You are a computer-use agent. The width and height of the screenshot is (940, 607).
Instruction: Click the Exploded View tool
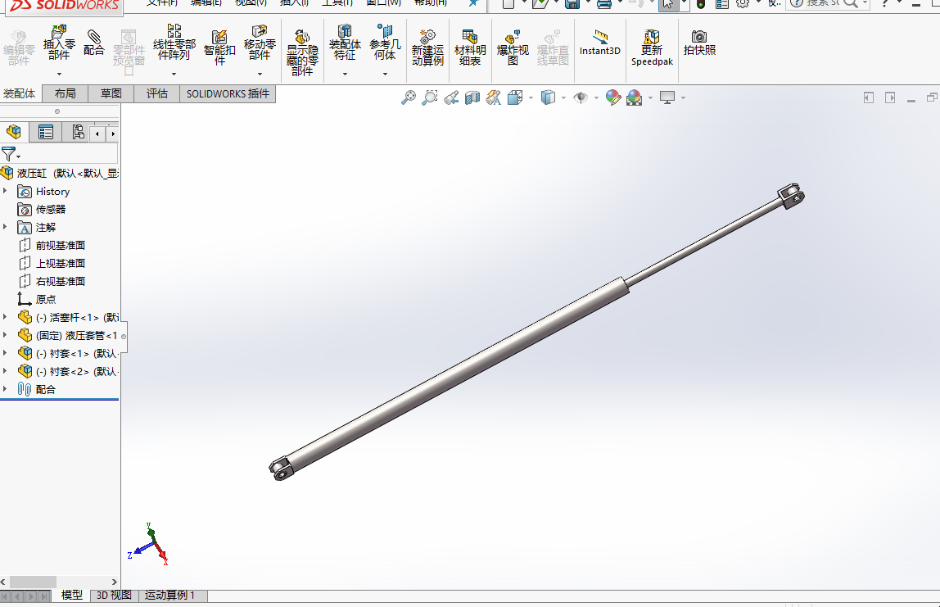513,48
